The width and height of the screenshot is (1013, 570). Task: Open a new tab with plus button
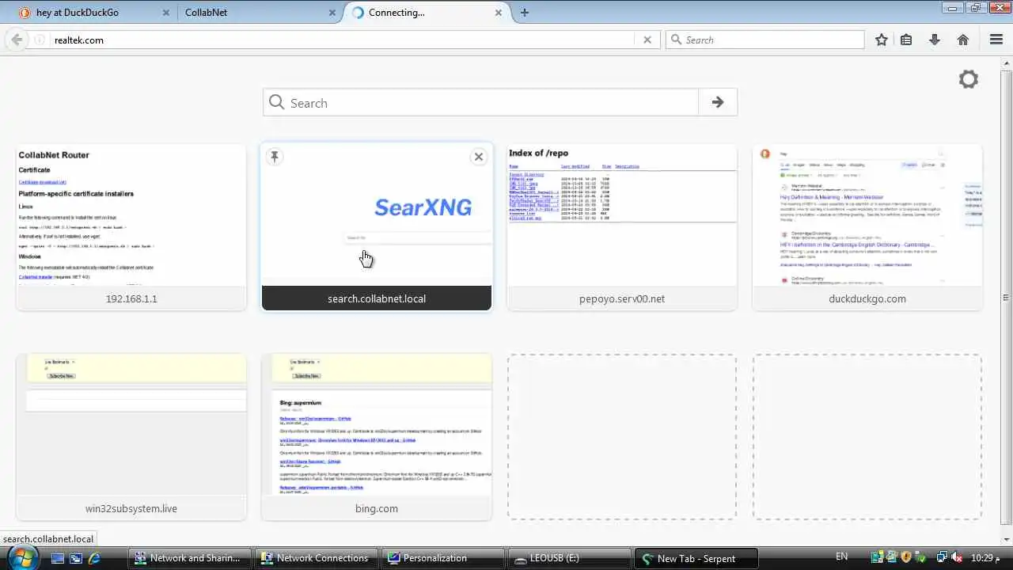pos(525,13)
